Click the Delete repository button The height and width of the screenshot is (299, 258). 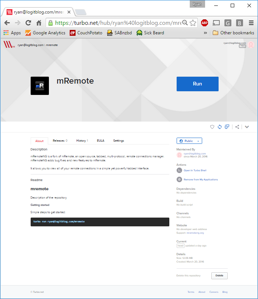coord(219,276)
